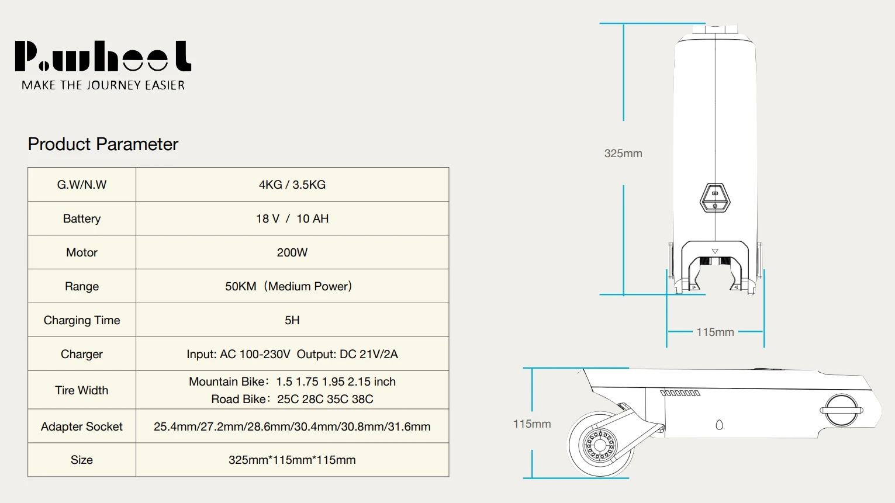Click the "Product Parameter" heading
This screenshot has height=503, width=895.
tap(103, 144)
